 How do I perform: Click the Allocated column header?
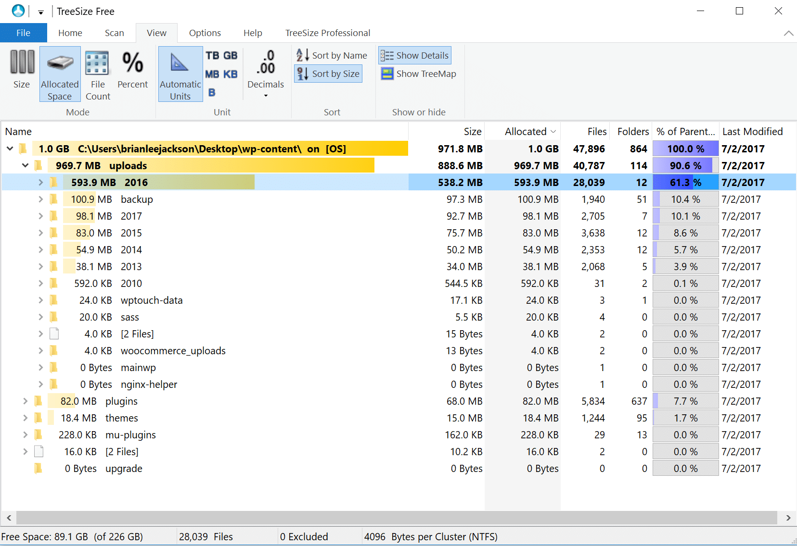pos(526,131)
